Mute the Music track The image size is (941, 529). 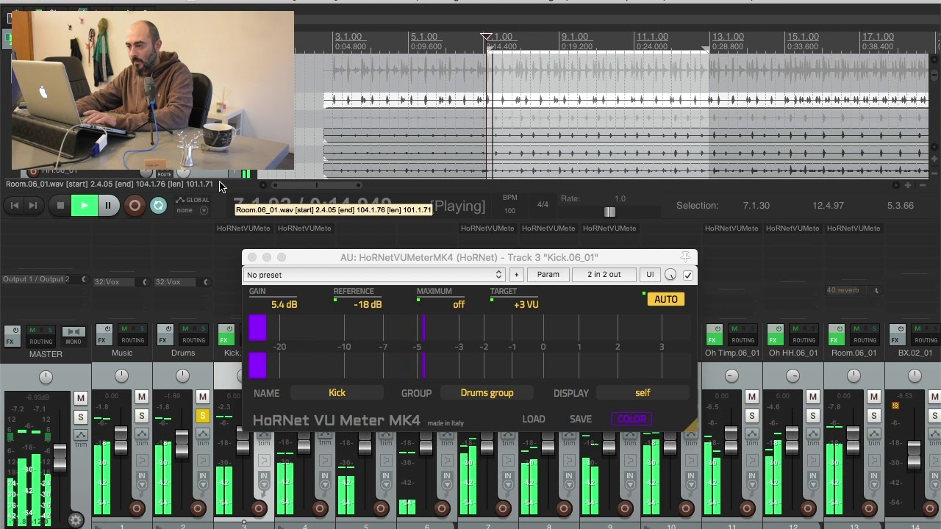141,397
